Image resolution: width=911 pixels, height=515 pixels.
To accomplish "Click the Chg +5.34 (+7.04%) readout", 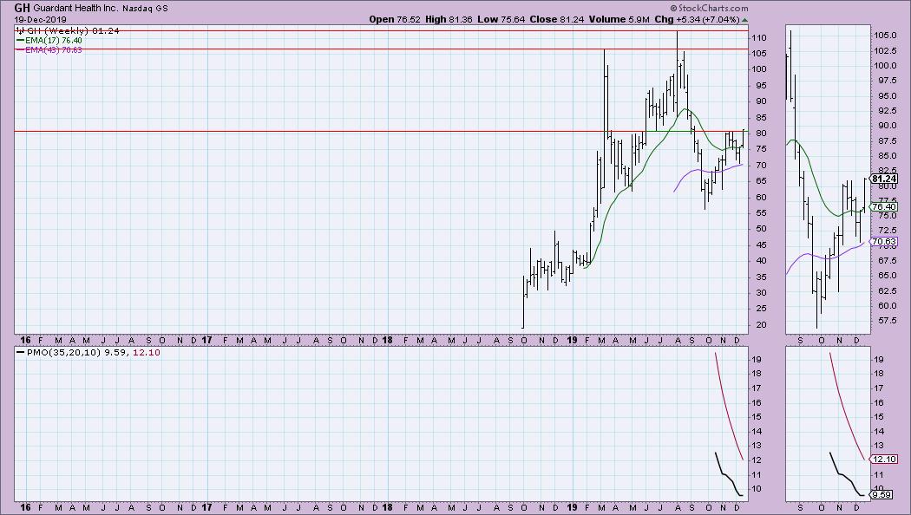I will pyautogui.click(x=697, y=19).
